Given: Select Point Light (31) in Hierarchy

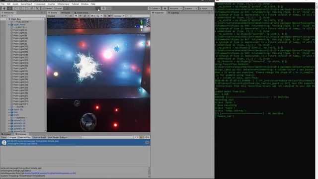Looking at the screenshot, I should click(20, 104).
